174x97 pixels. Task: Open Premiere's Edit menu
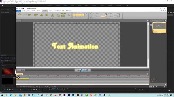(x=4, y=3)
